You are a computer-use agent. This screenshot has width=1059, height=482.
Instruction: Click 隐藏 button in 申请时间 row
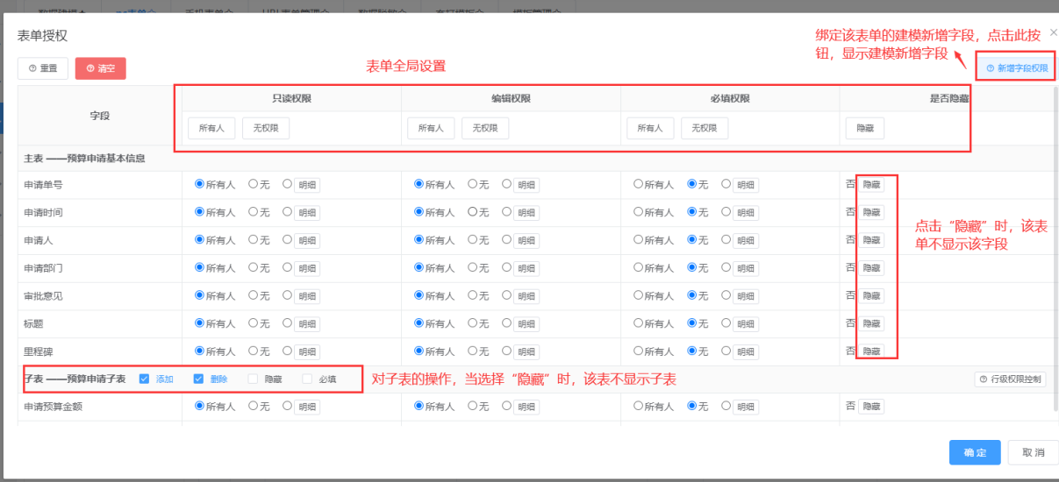click(870, 212)
